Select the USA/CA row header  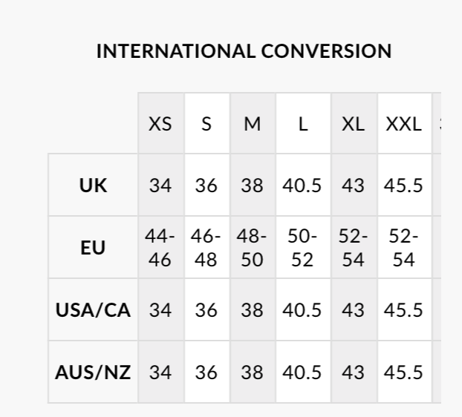point(93,310)
